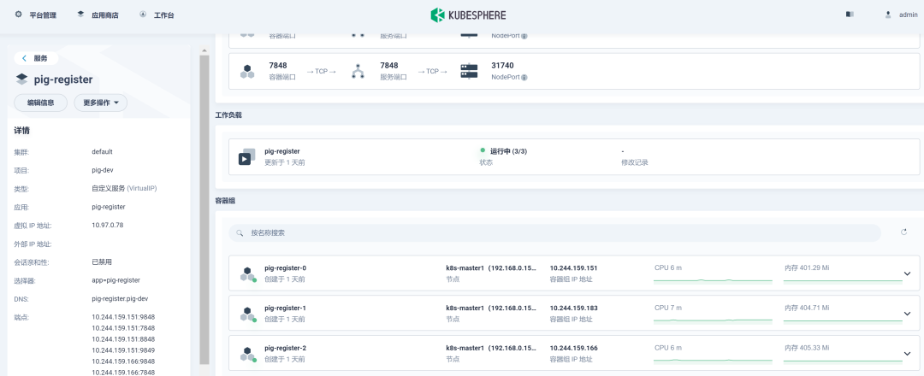This screenshot has height=376, width=924.
Task: Click the pig-register-0 pod icon
Action: coord(247,273)
